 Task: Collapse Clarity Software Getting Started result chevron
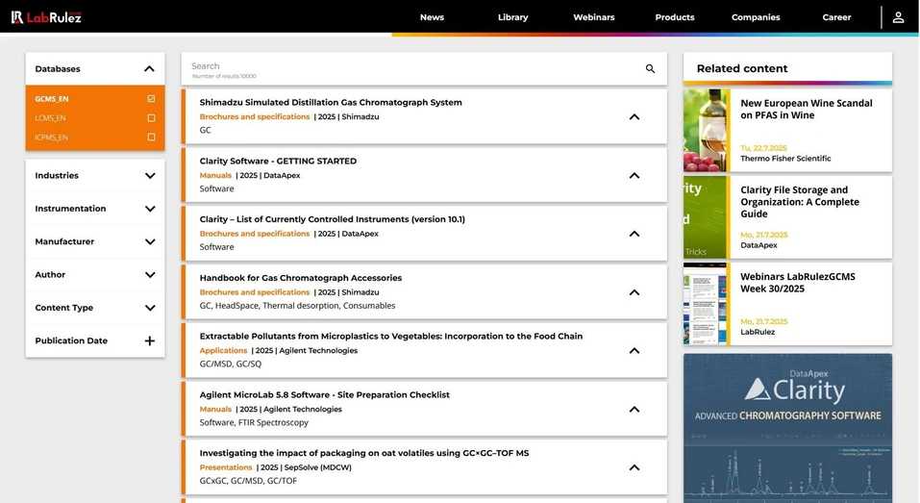pos(634,175)
